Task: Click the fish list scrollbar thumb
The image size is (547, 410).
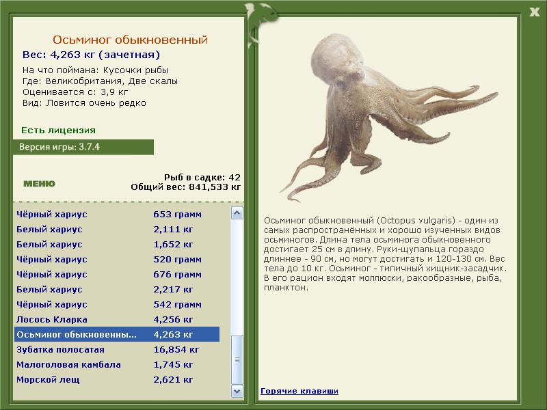Action: click(x=237, y=359)
